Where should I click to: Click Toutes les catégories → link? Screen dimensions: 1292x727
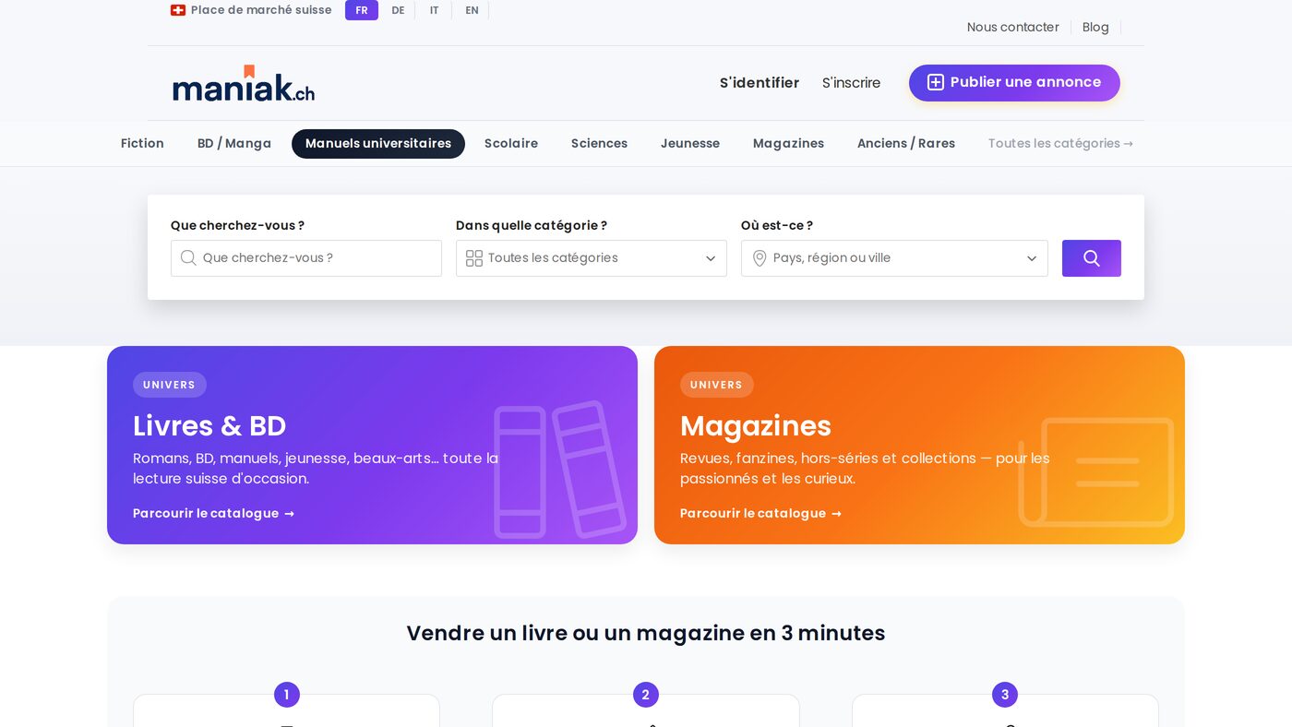click(1060, 144)
